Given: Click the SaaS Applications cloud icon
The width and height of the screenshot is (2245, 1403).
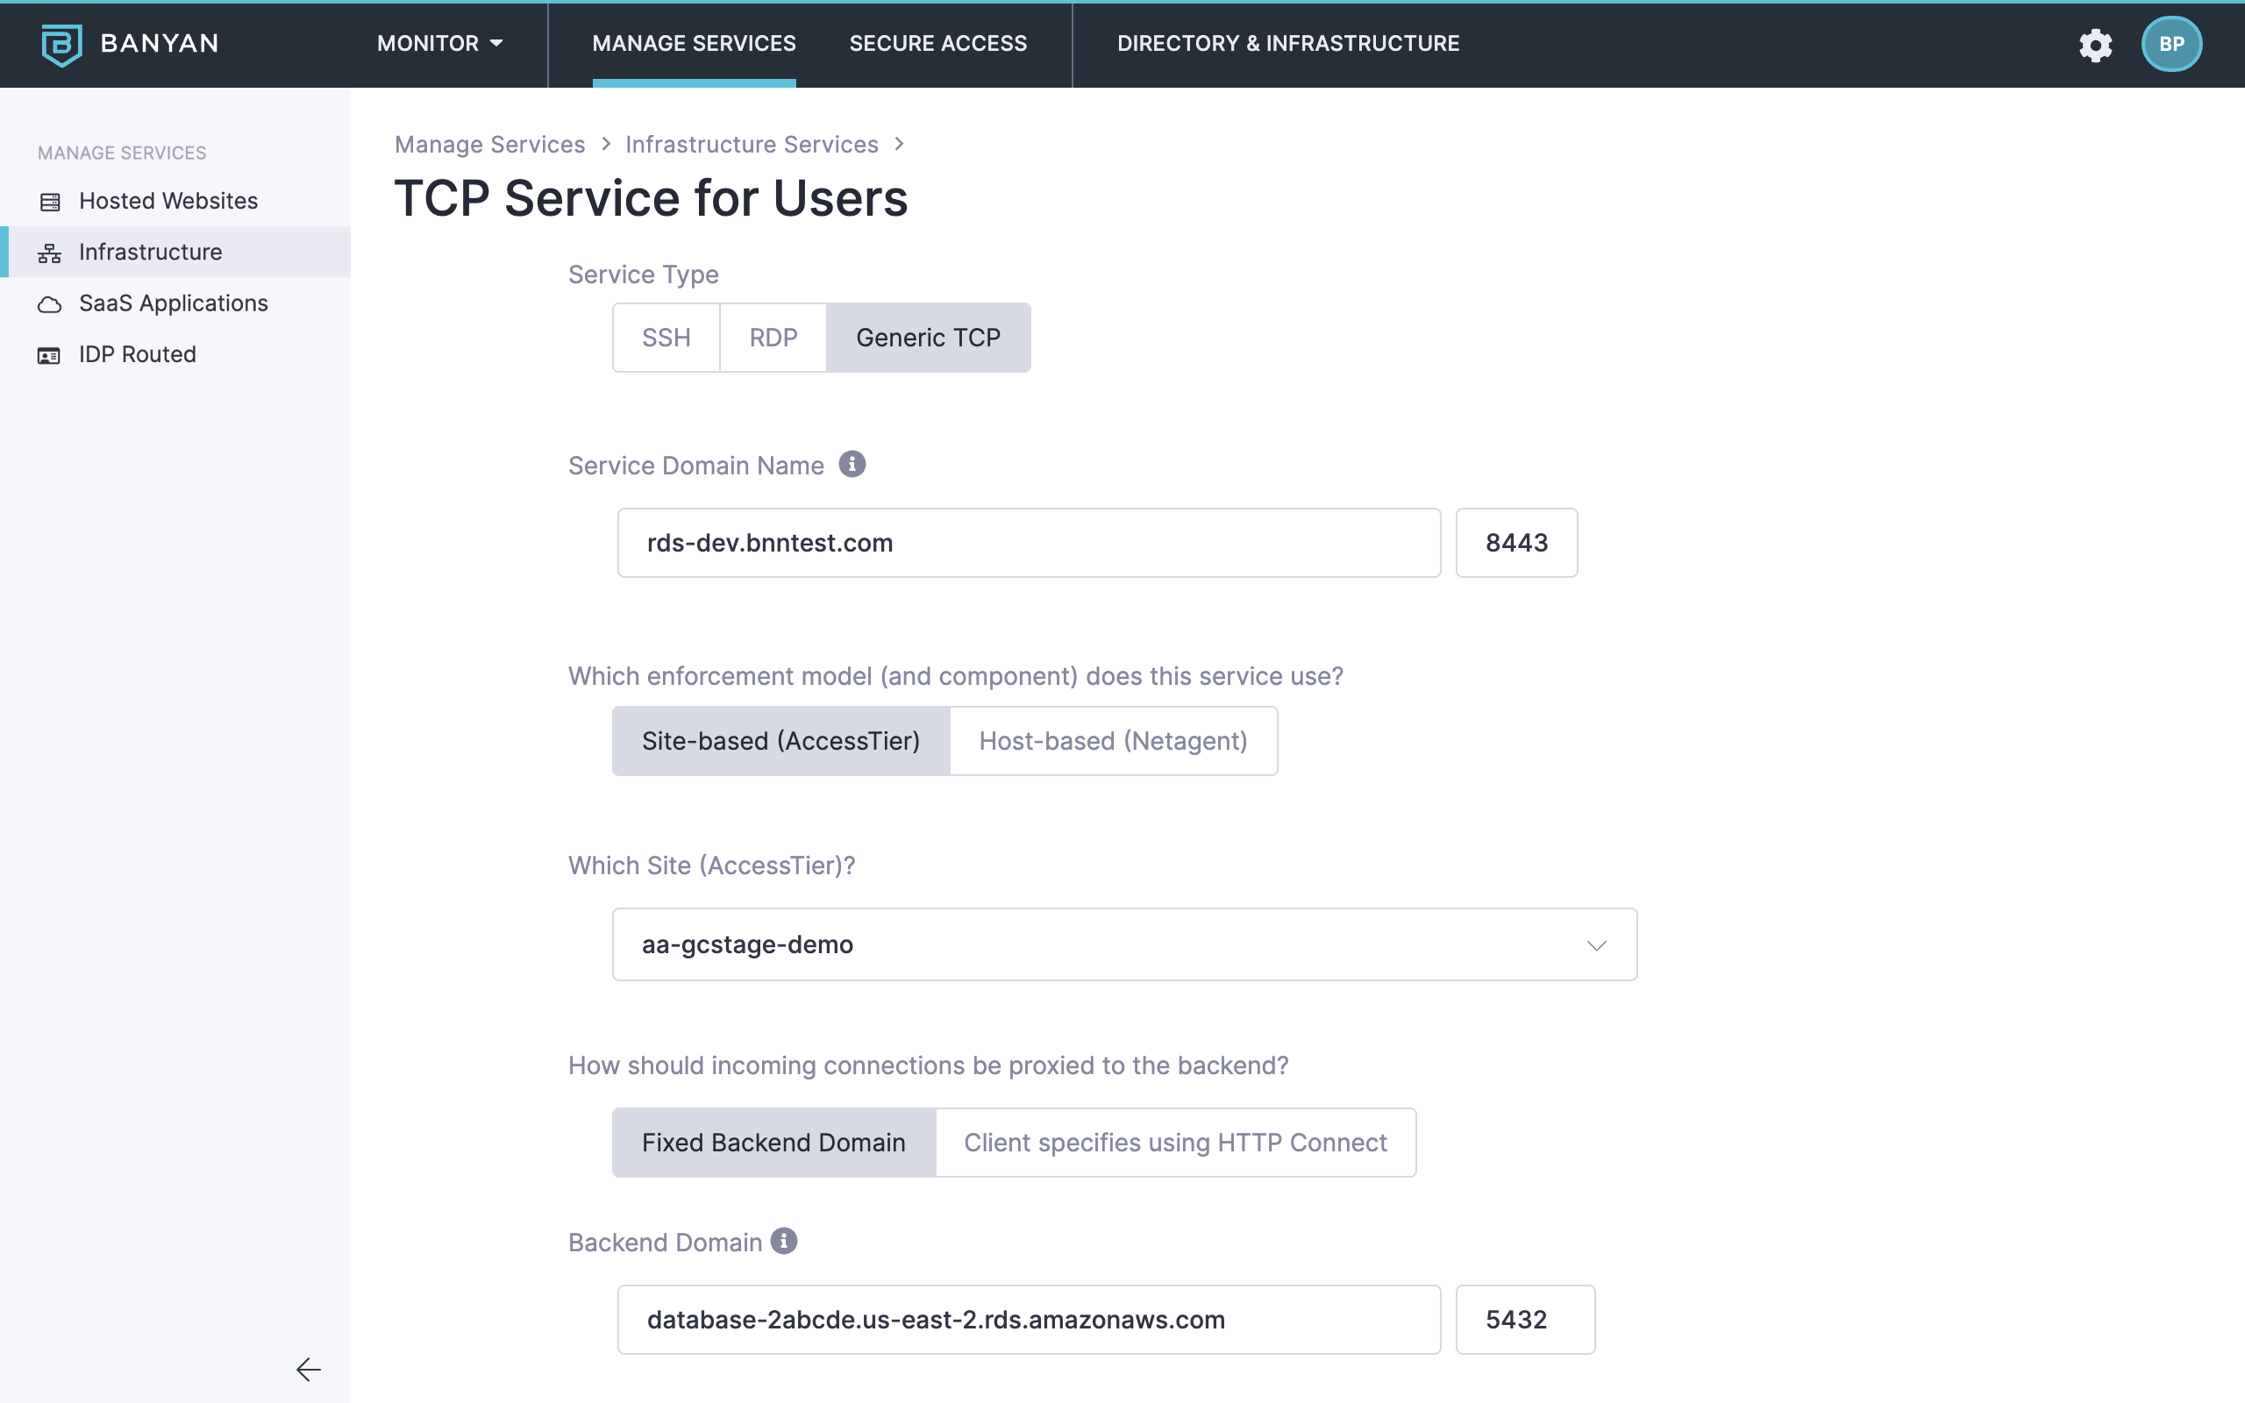Looking at the screenshot, I should pos(50,304).
